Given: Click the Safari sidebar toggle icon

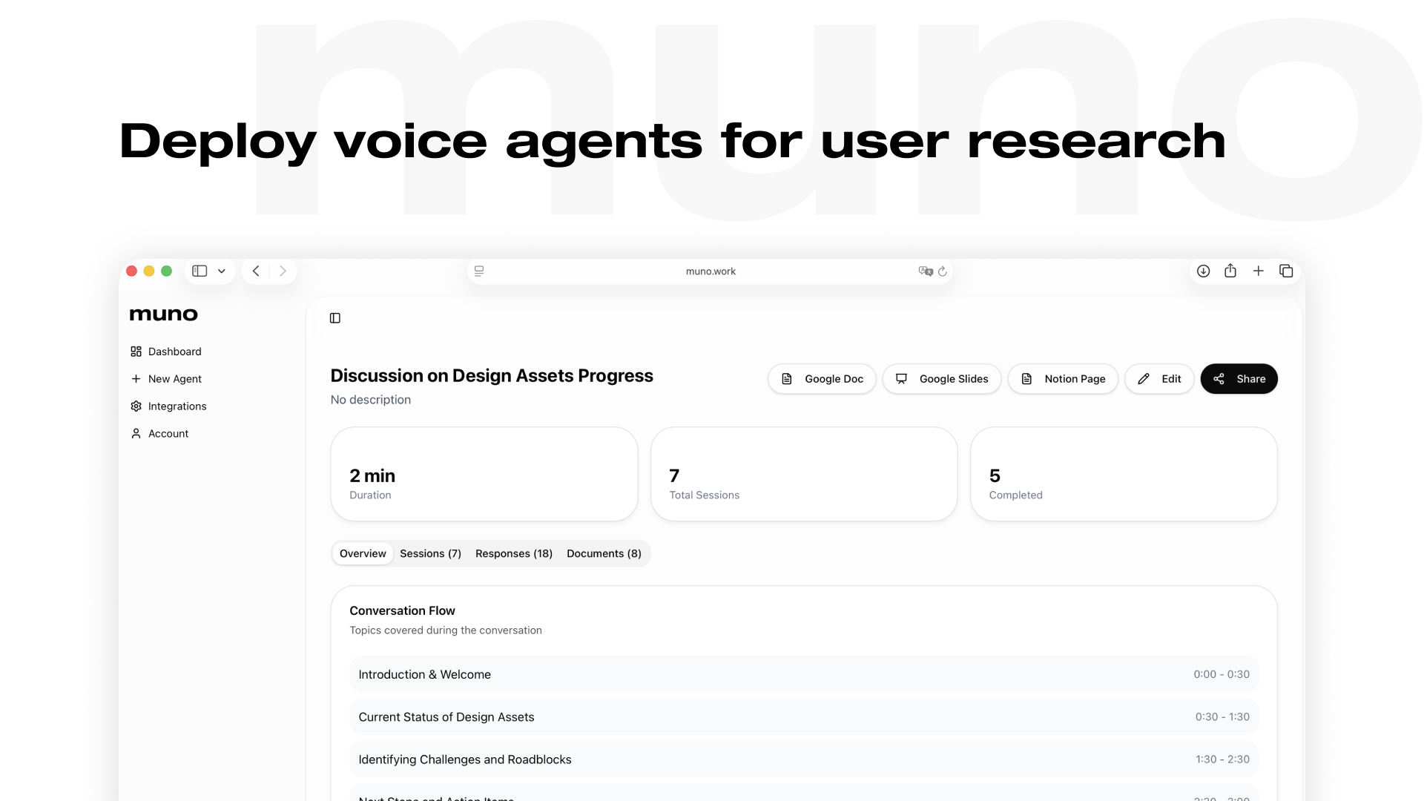Looking at the screenshot, I should point(200,271).
